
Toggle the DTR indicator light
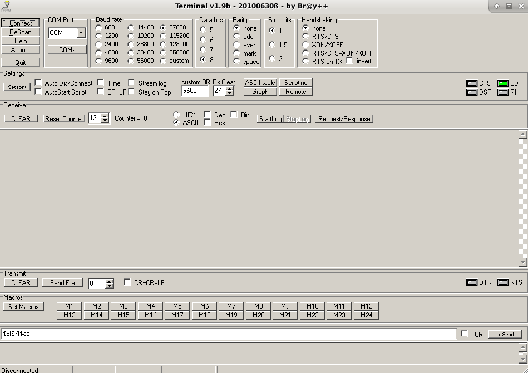[472, 282]
